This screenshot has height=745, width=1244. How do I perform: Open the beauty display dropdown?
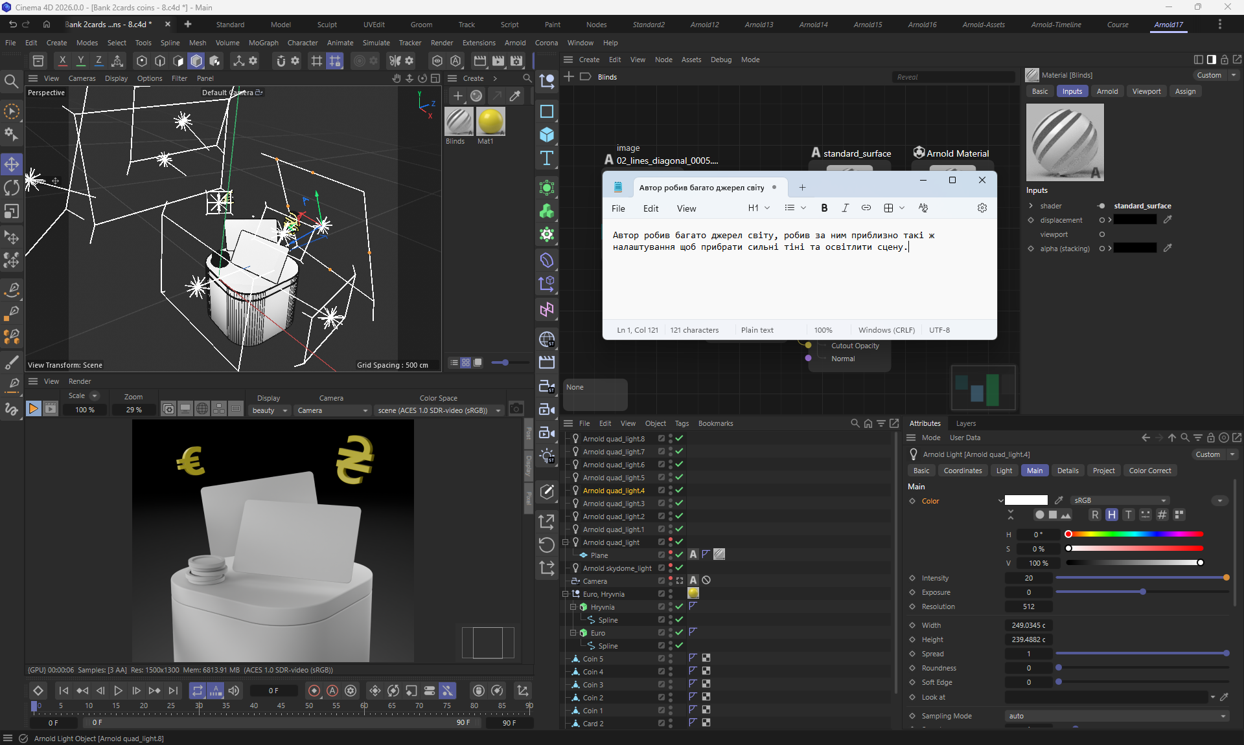pos(270,410)
